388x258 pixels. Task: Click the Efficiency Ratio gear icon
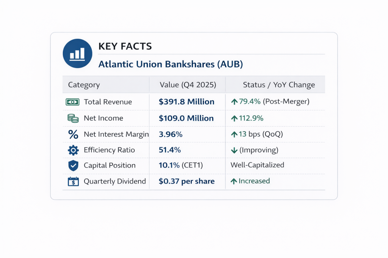(x=73, y=150)
